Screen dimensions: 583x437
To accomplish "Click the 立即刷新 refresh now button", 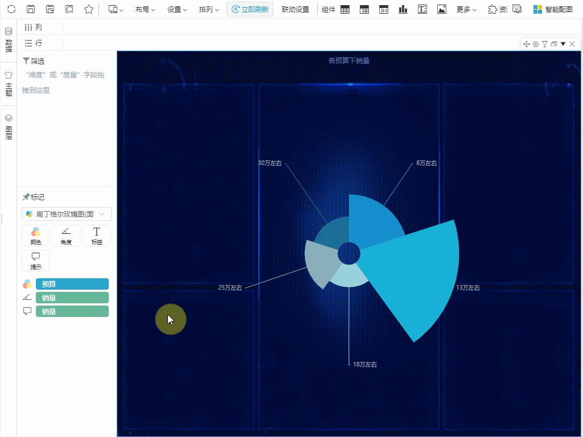I will (250, 9).
